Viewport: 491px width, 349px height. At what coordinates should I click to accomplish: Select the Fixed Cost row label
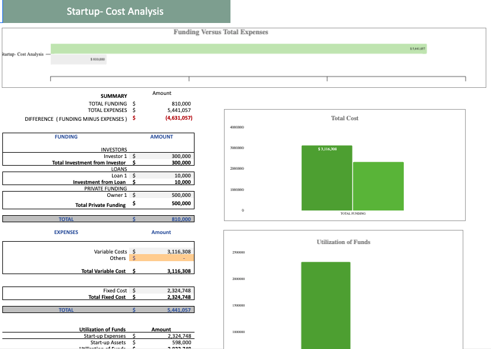point(115,291)
